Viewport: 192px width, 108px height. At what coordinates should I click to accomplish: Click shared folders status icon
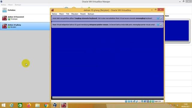(x=140, y=101)
